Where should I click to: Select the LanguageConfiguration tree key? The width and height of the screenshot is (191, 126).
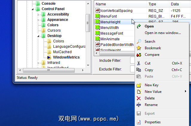point(69,46)
